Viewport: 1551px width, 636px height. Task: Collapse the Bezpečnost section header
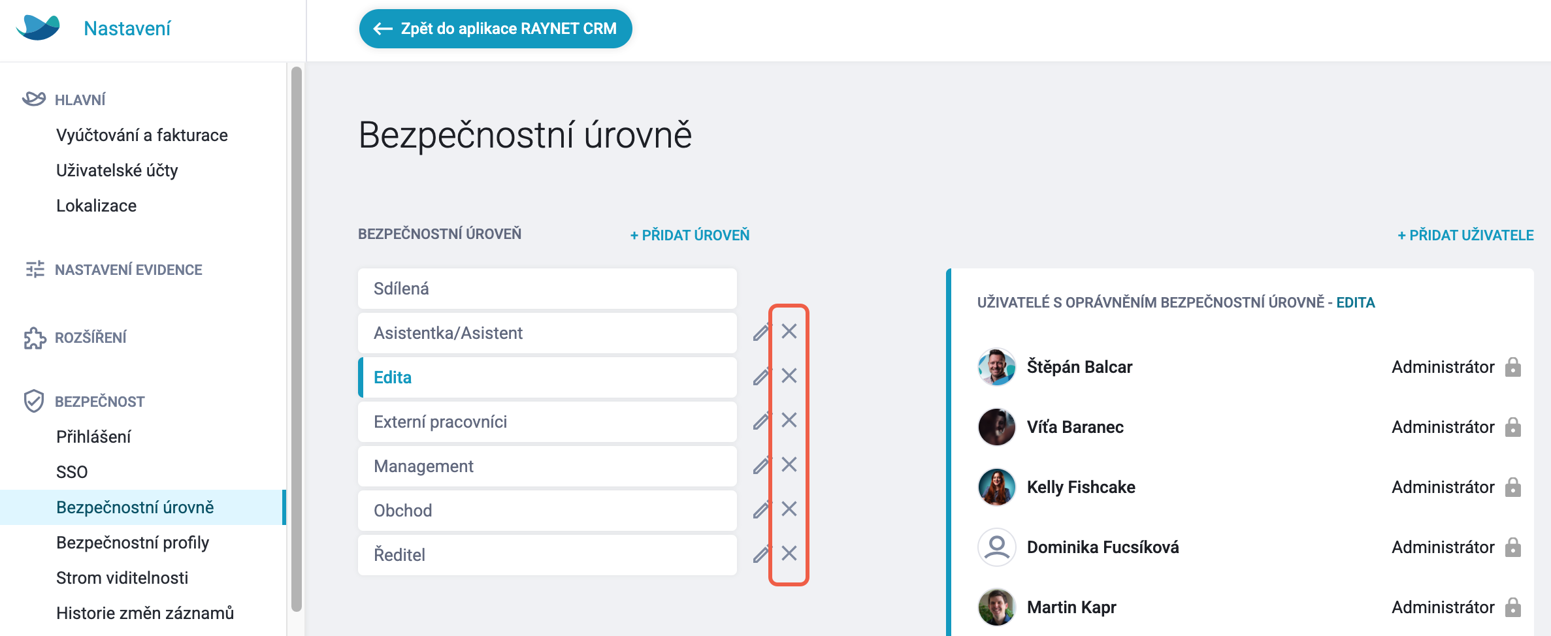pyautogui.click(x=99, y=402)
